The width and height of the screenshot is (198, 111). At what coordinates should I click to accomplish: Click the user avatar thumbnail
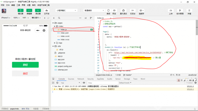4,11
